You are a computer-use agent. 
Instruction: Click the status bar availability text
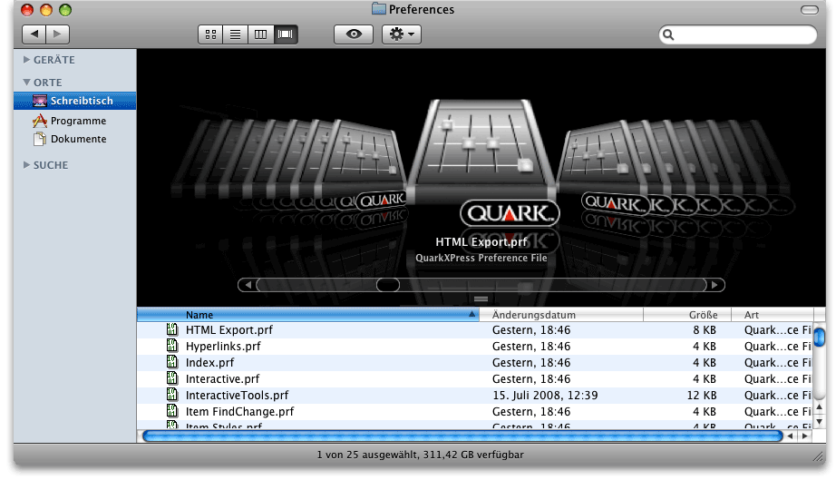point(420,455)
